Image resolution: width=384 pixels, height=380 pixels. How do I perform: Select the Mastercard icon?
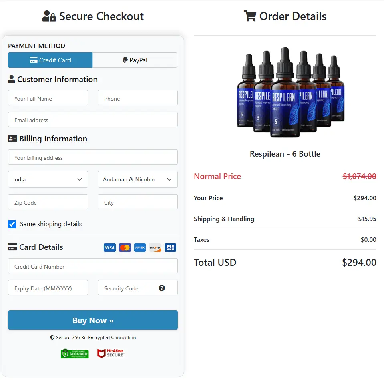(x=125, y=247)
